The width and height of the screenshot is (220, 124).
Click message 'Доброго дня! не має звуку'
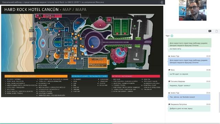pos(189,109)
